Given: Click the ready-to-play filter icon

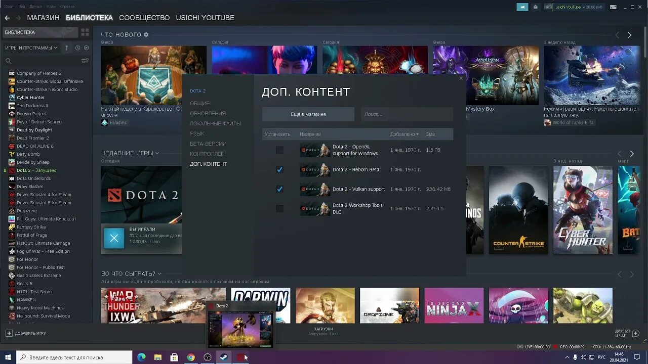Looking at the screenshot, I should pyautogui.click(x=86, y=48).
